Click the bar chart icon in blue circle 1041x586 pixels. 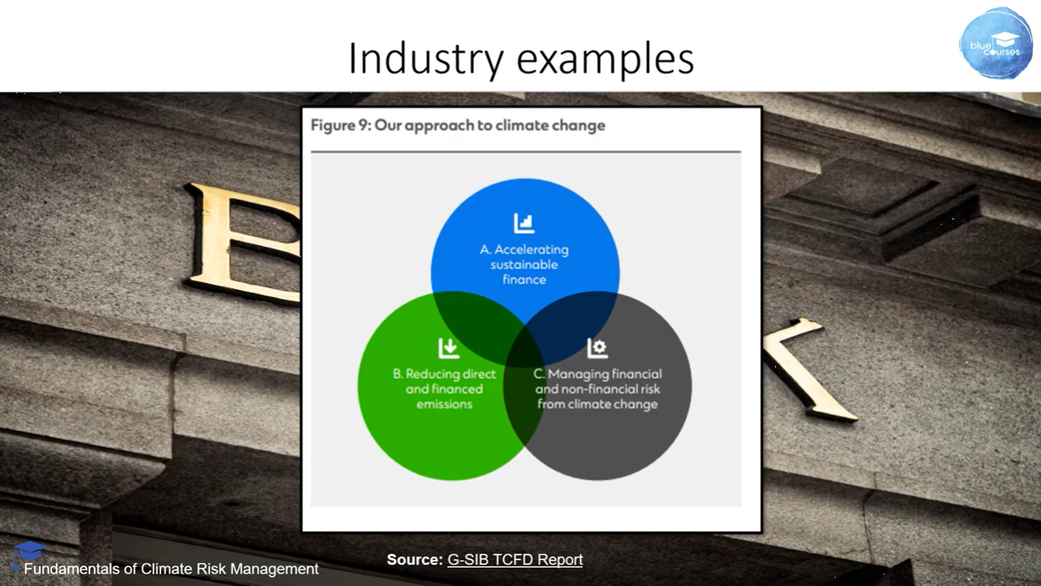point(524,223)
